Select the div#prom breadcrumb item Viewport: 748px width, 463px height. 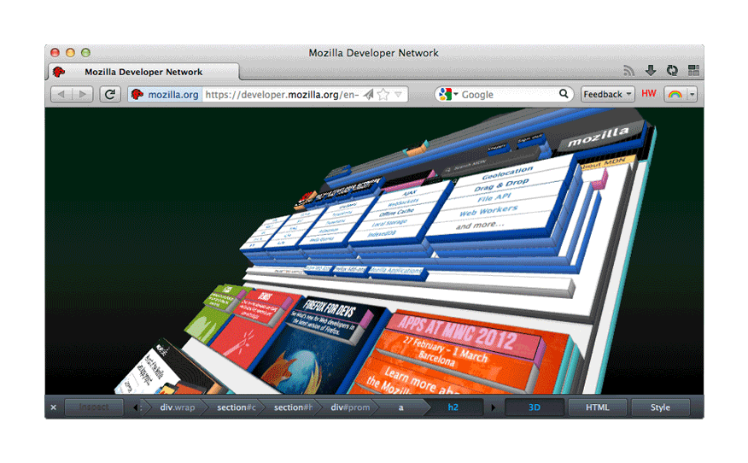click(x=350, y=407)
